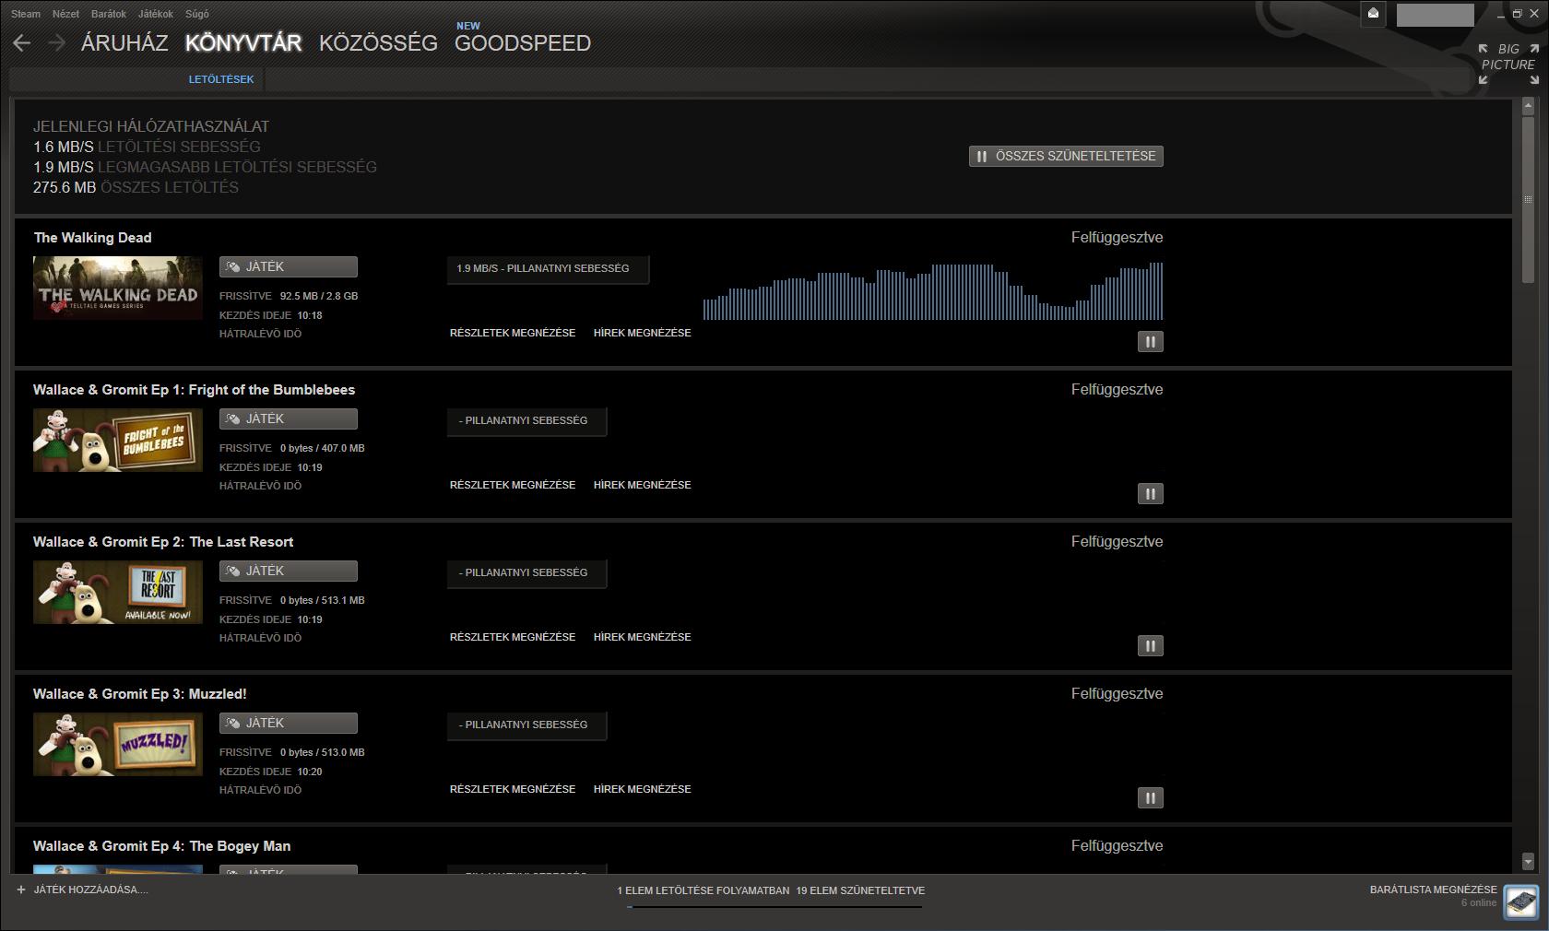
Task: Click The Last Resort thumbnail
Action: pos(118,592)
